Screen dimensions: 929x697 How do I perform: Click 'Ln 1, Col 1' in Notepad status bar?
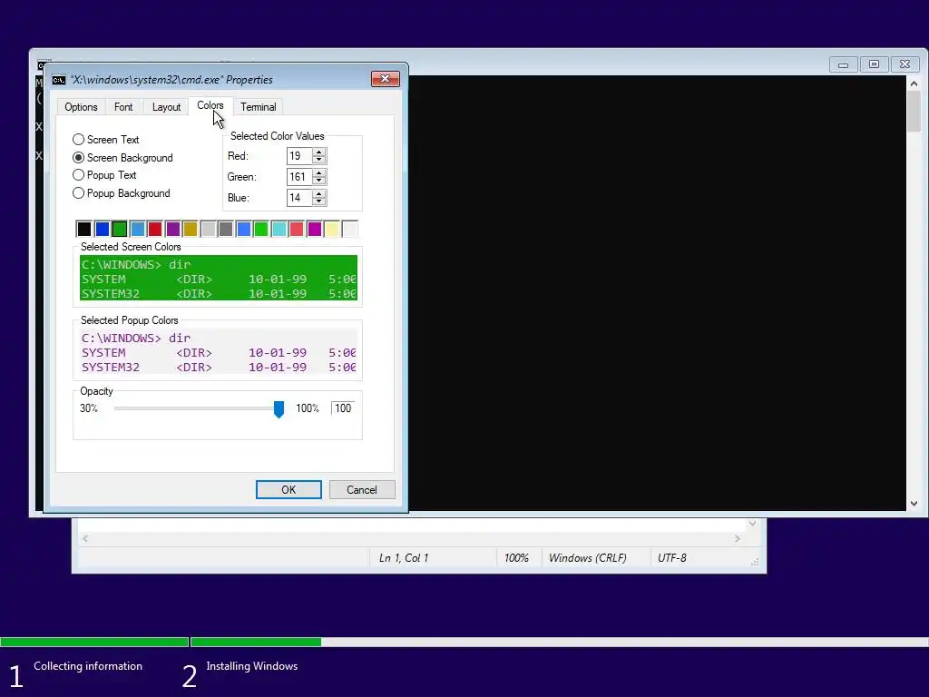404,558
